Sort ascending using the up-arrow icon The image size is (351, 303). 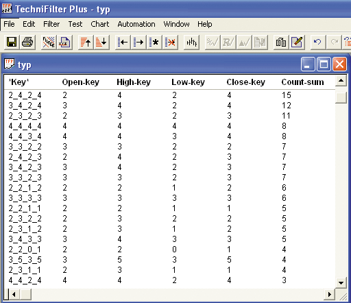(86, 43)
